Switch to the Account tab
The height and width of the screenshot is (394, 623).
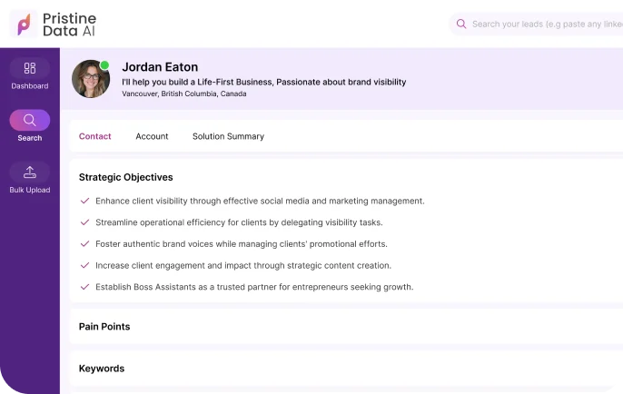pos(152,136)
